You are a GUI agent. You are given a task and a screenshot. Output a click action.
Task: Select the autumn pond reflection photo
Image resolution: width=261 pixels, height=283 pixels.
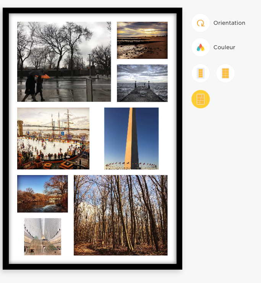click(42, 194)
